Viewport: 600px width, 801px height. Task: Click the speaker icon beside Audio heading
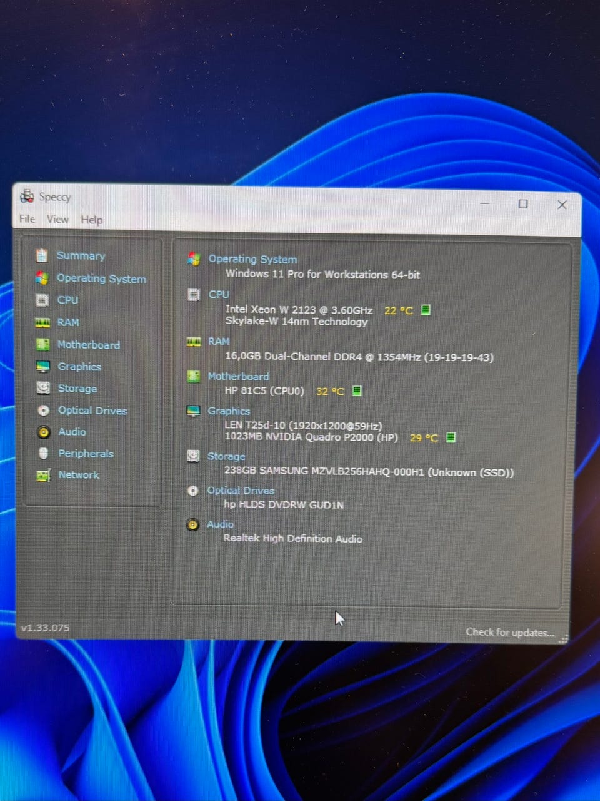tap(193, 524)
